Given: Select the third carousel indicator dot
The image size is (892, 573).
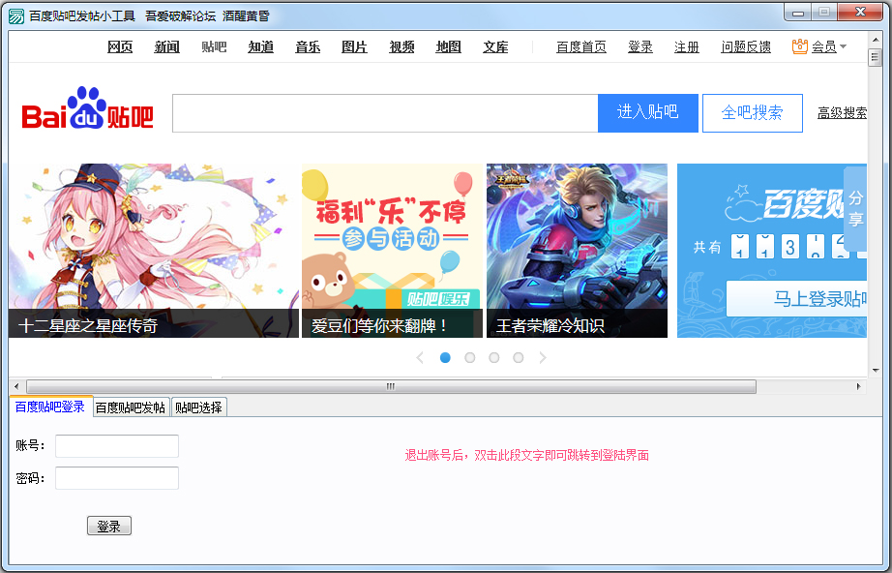Looking at the screenshot, I should point(493,358).
